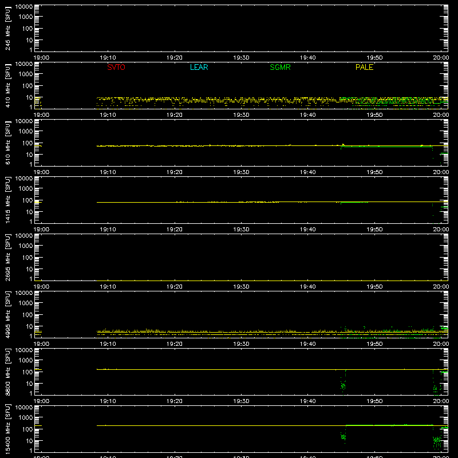Select the 2695 MHz [SFU] axis title

coord(8,258)
